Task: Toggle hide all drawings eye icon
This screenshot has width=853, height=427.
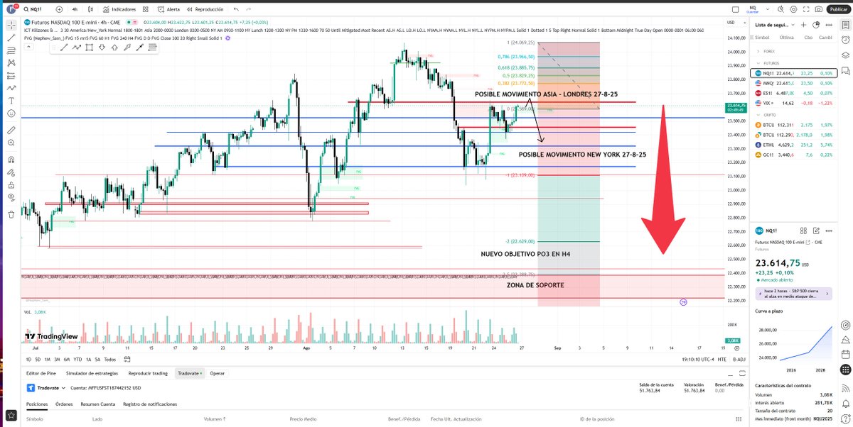Action: click(x=11, y=199)
